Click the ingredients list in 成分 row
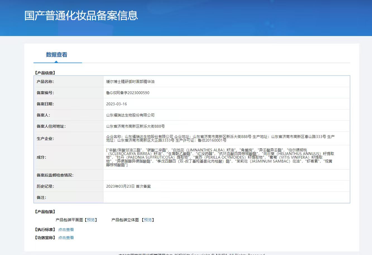Image resolution: width=372 pixels, height=255 pixels. [220, 158]
